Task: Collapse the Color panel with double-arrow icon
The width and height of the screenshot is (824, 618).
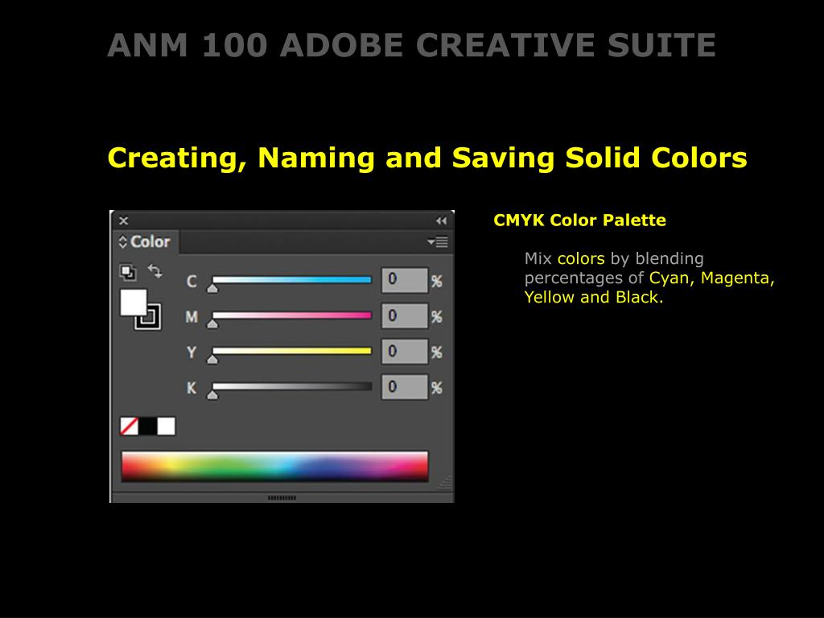Action: click(x=441, y=221)
